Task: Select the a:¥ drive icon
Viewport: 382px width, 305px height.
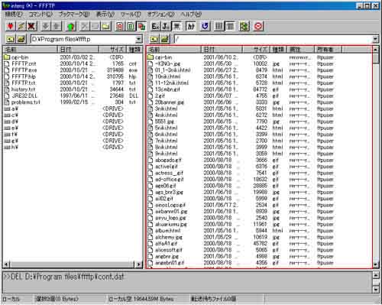Action: click(x=7, y=109)
